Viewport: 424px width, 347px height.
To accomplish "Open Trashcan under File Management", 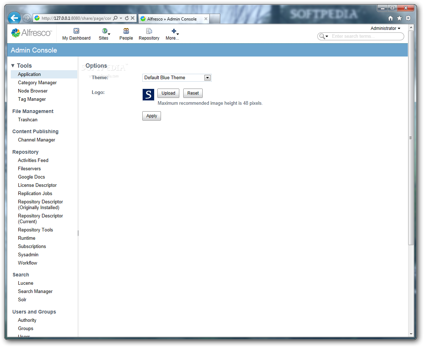I will [x=28, y=120].
